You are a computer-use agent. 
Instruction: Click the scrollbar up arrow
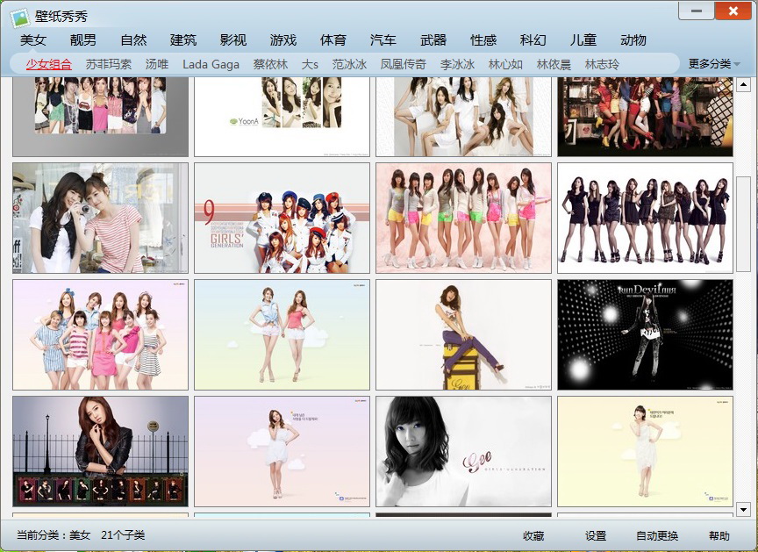tap(743, 85)
